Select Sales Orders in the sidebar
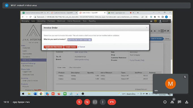This screenshot has width=193, height=108. point(33,60)
